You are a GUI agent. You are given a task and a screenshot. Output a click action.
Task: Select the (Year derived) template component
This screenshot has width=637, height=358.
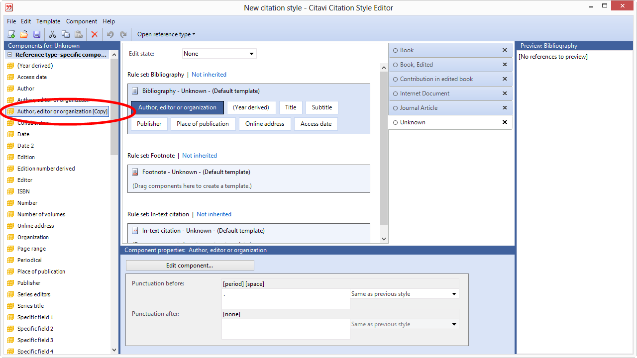(251, 107)
